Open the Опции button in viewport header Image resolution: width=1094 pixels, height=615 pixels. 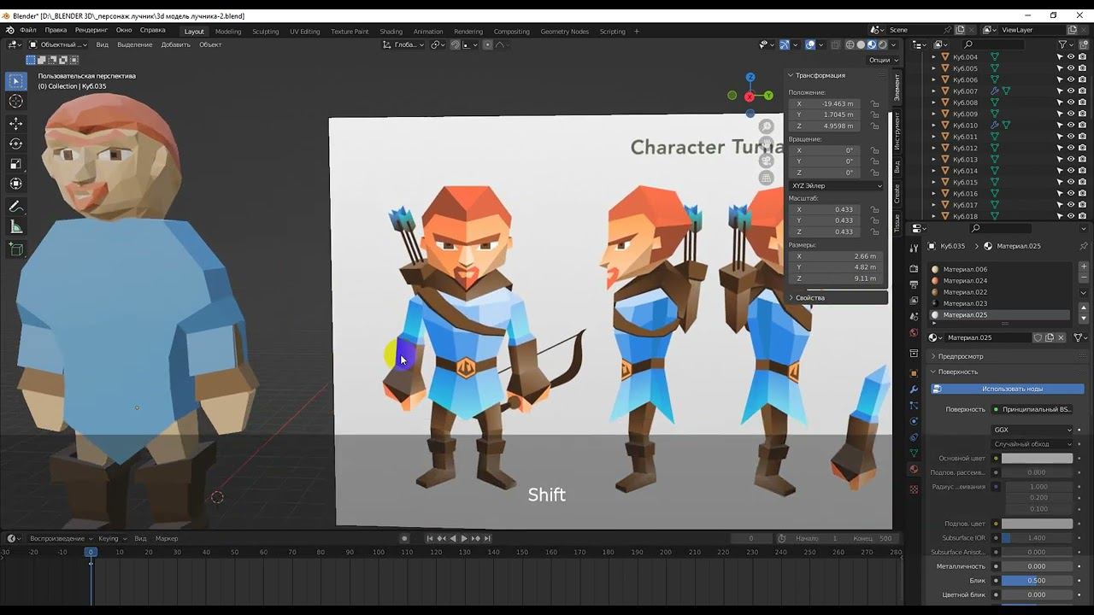(x=882, y=60)
